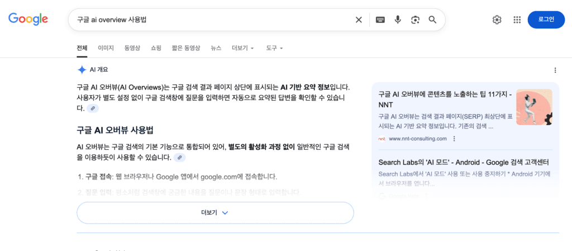This screenshot has width=572, height=251.
Task: Expand AI overview with 더보기 button
Action: tap(215, 213)
